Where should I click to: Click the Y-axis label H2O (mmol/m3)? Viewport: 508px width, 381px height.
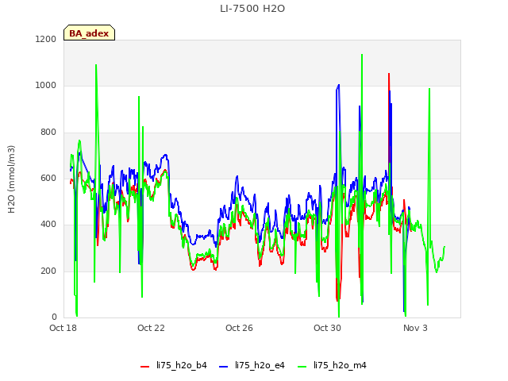pos(11,179)
